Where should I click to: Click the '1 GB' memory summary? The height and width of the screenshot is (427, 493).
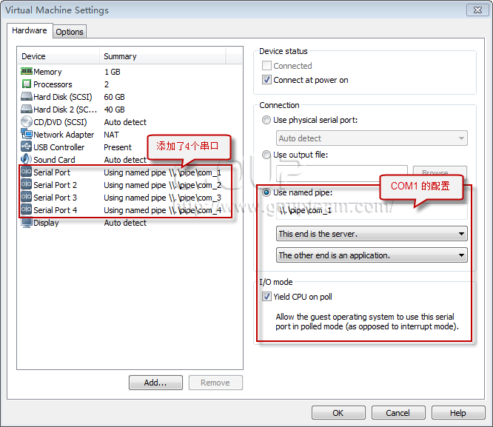(113, 72)
